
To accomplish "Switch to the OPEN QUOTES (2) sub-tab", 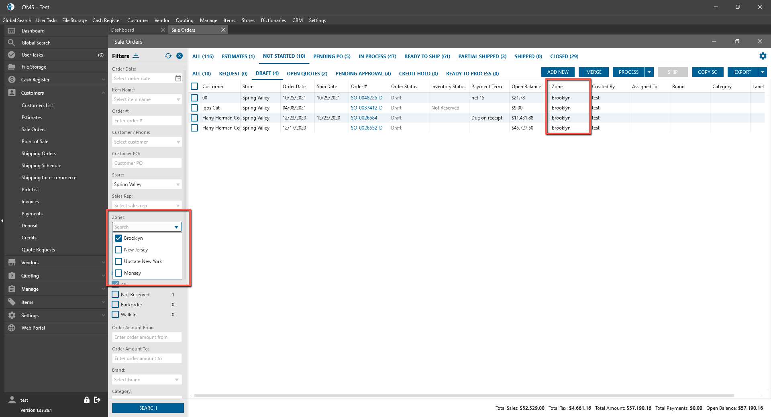I will point(307,74).
